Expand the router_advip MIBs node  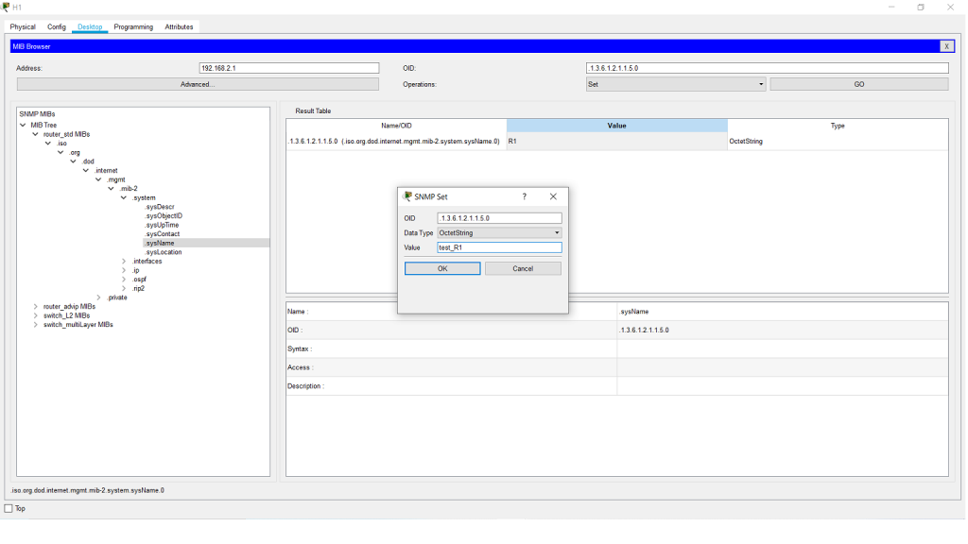[36, 306]
